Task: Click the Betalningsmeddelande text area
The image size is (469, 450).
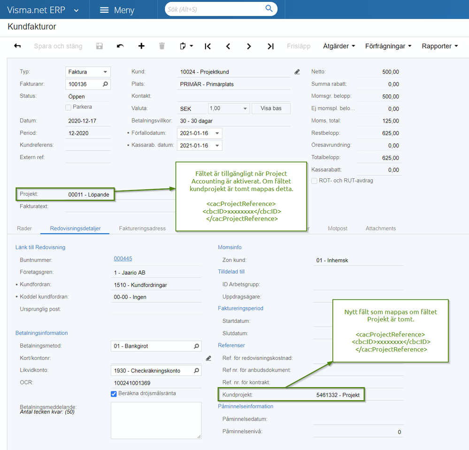Action: [x=156, y=420]
